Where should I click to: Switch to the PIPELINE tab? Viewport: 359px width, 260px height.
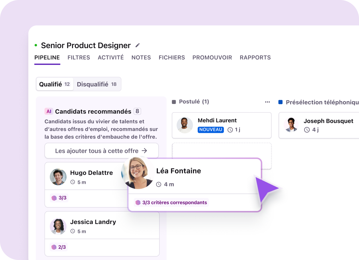point(47,58)
